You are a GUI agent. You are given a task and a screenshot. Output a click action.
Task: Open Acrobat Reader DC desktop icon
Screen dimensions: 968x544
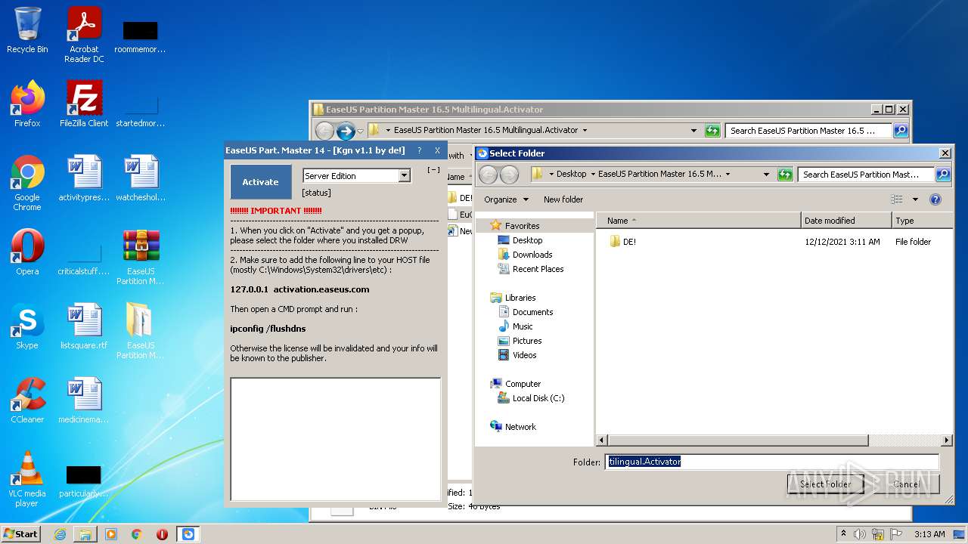84,34
